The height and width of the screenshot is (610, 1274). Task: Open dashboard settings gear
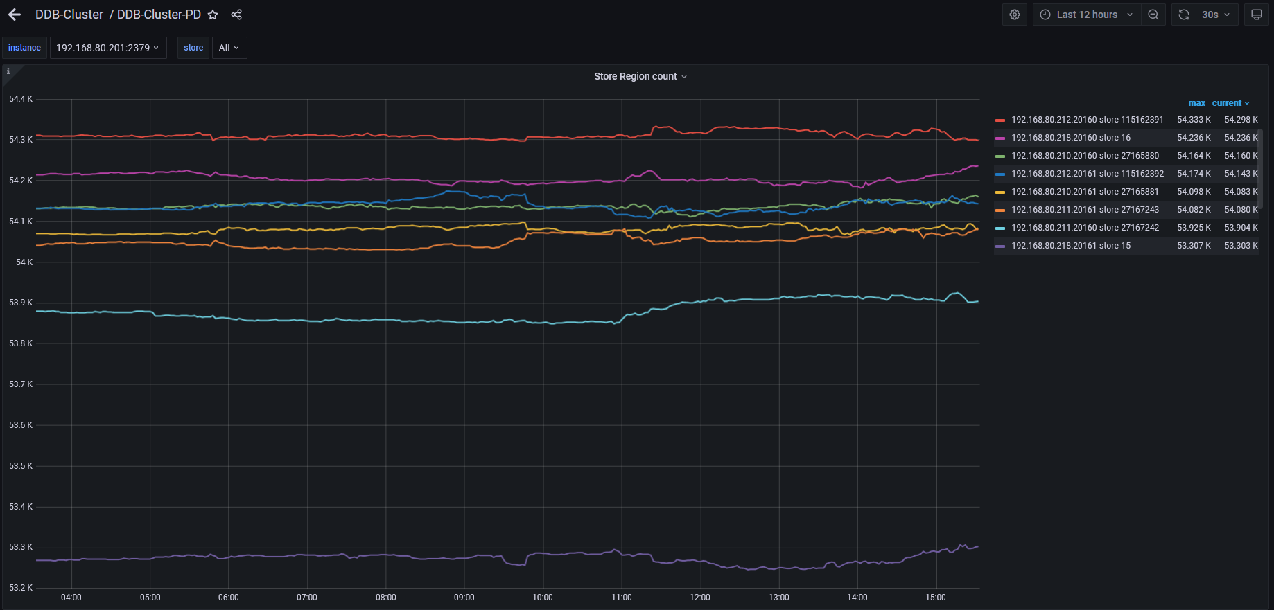(1014, 15)
